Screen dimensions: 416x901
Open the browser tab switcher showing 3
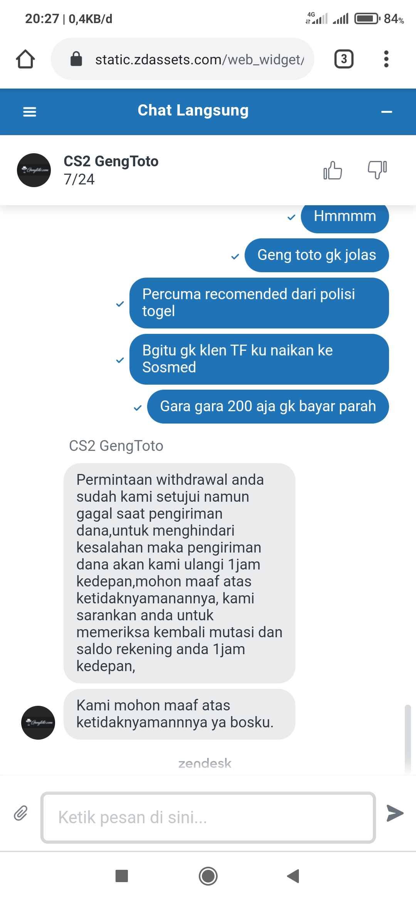pos(344,59)
